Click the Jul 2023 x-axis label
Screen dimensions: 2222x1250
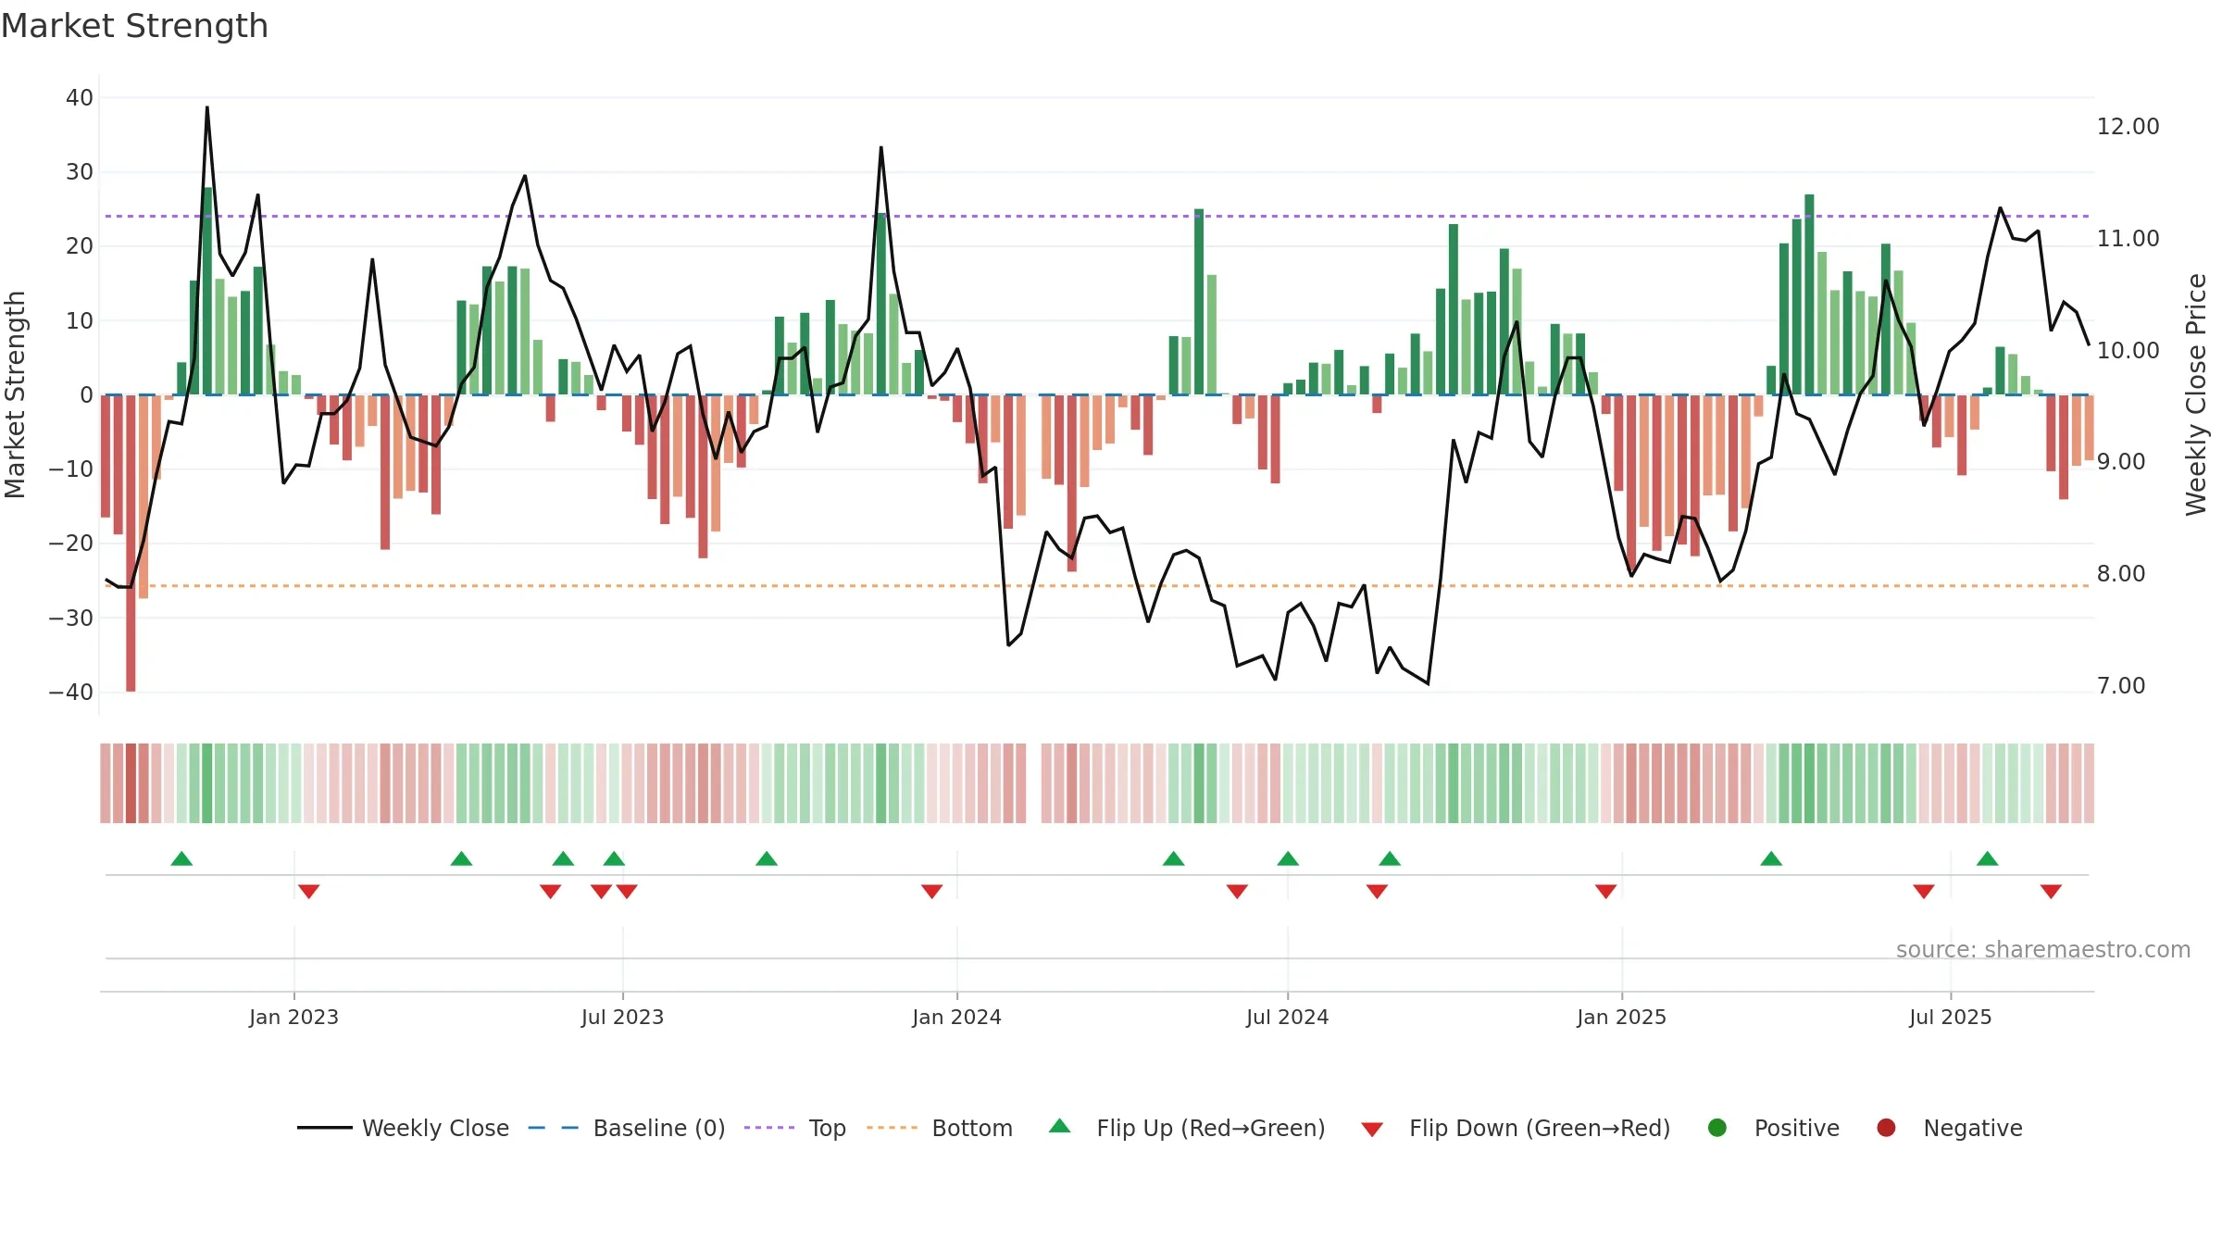pos(622,1017)
